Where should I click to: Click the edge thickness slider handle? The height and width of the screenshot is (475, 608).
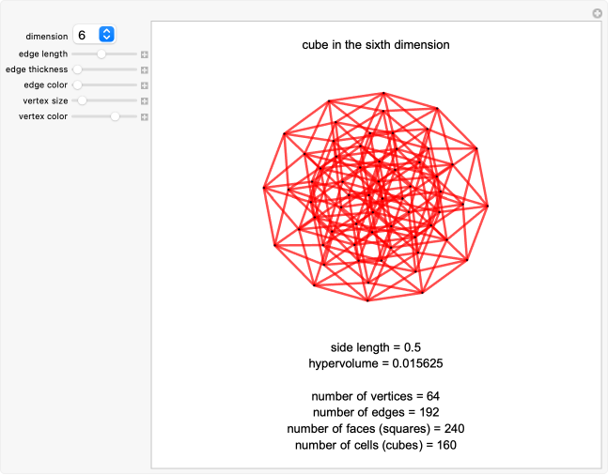(x=78, y=69)
